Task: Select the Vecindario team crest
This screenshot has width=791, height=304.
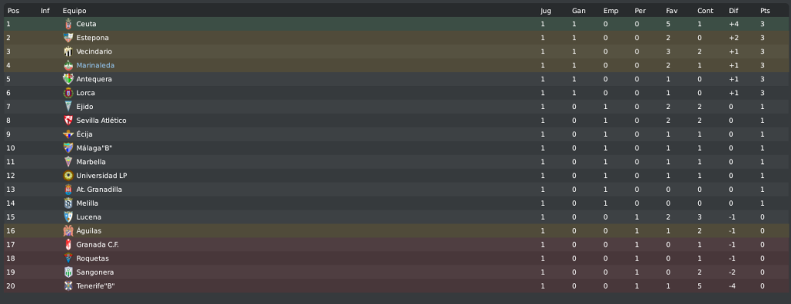Action: (68, 51)
